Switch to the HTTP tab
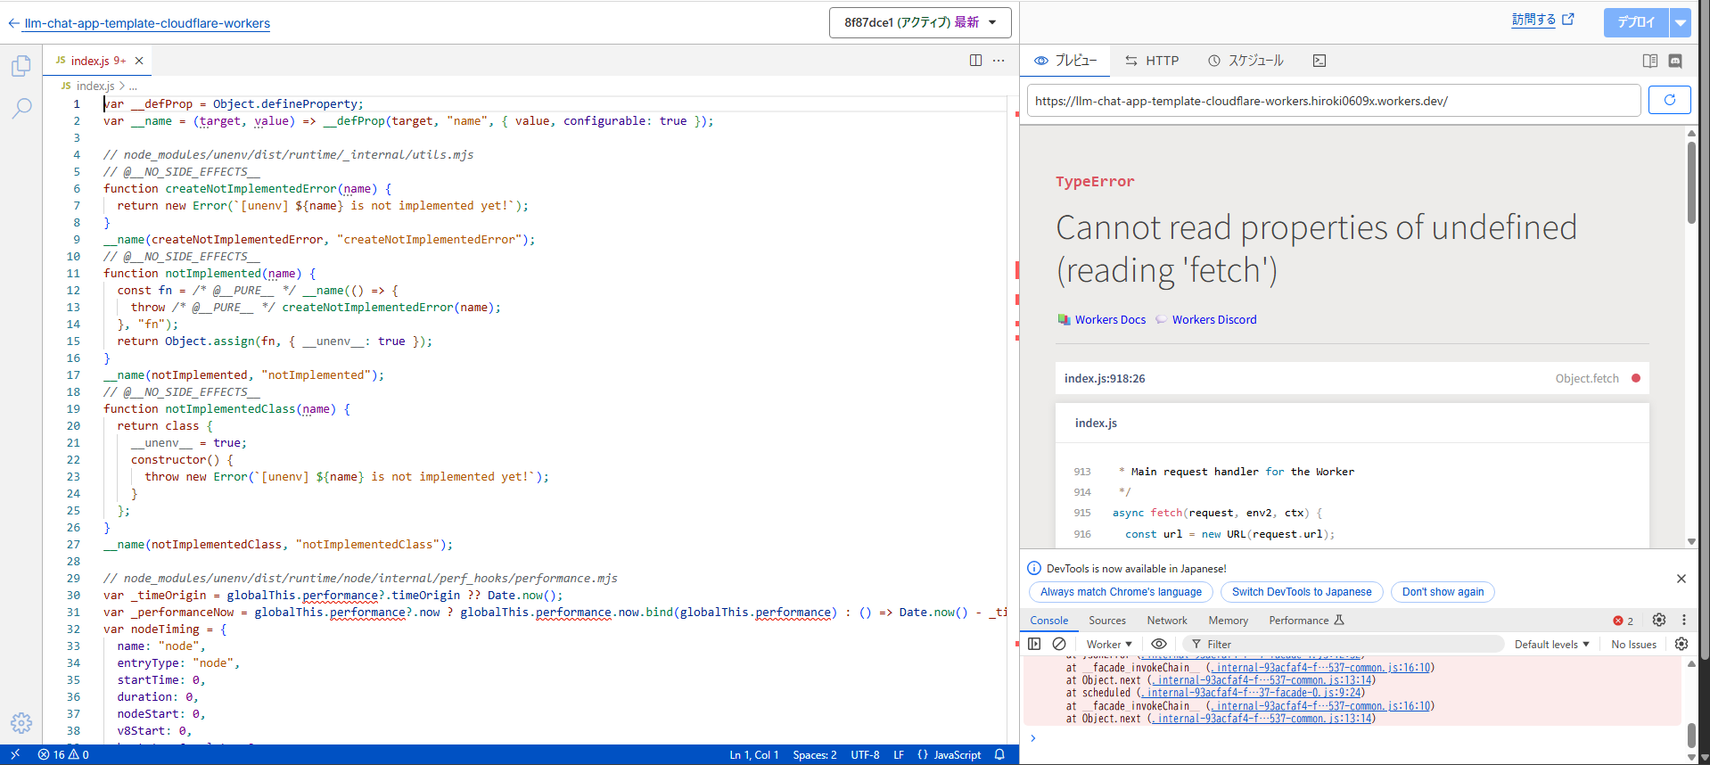 (x=1152, y=61)
